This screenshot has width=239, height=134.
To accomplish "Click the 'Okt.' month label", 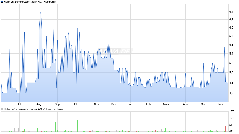I will click(x=77, y=104).
